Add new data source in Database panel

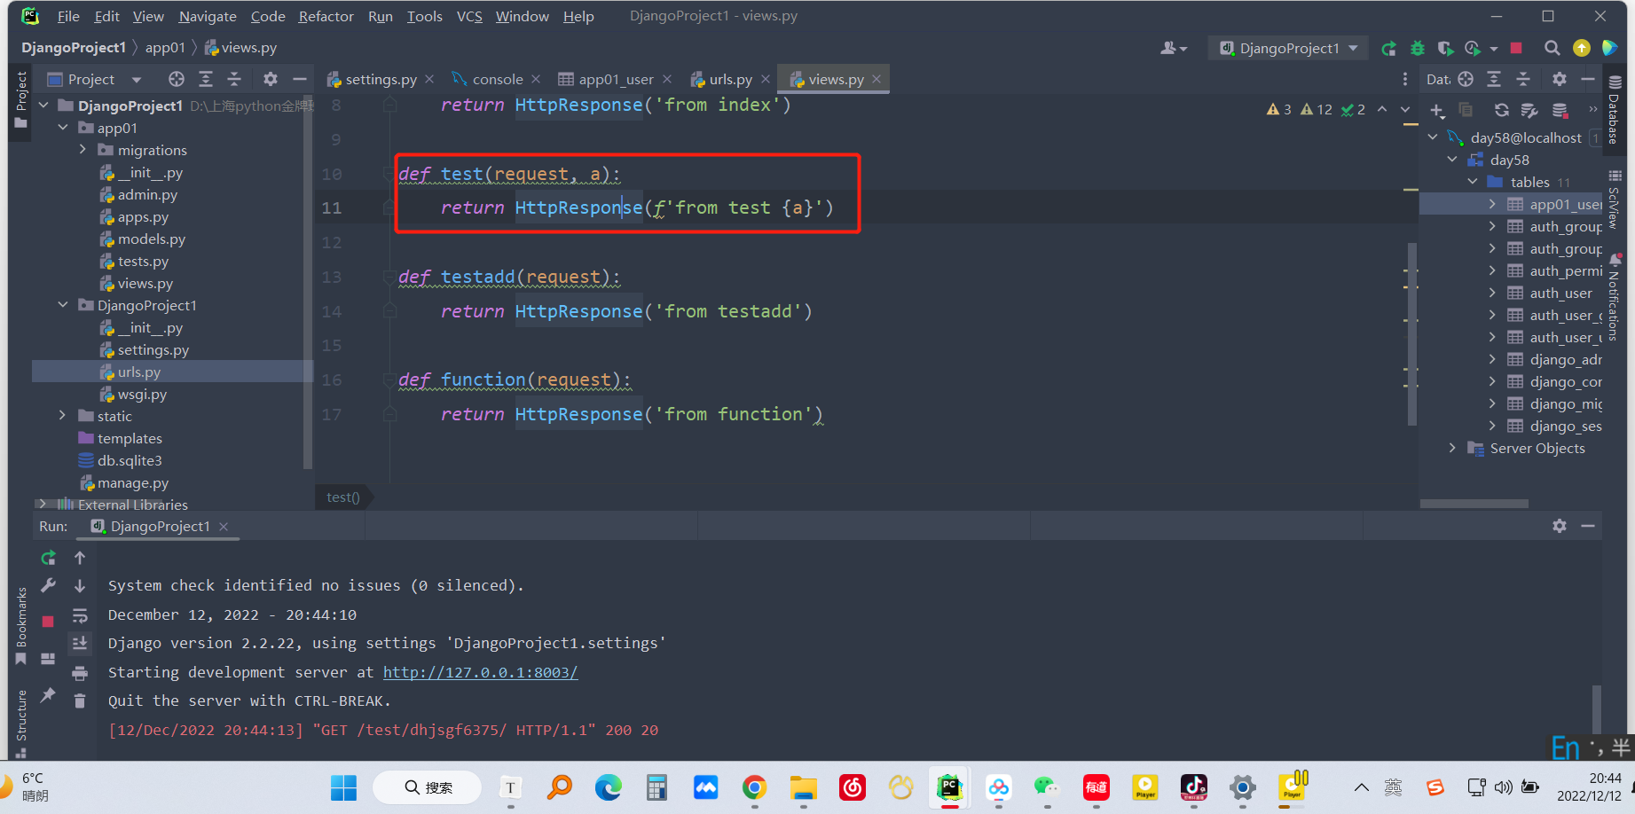click(1437, 111)
